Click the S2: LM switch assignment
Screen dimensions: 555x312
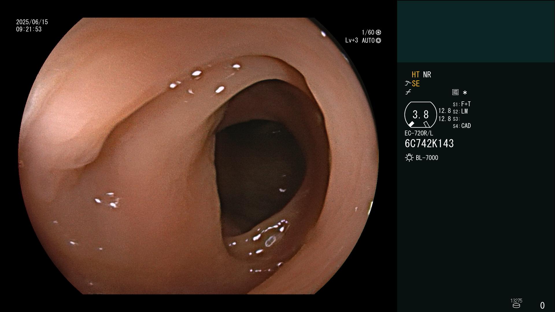(460, 111)
